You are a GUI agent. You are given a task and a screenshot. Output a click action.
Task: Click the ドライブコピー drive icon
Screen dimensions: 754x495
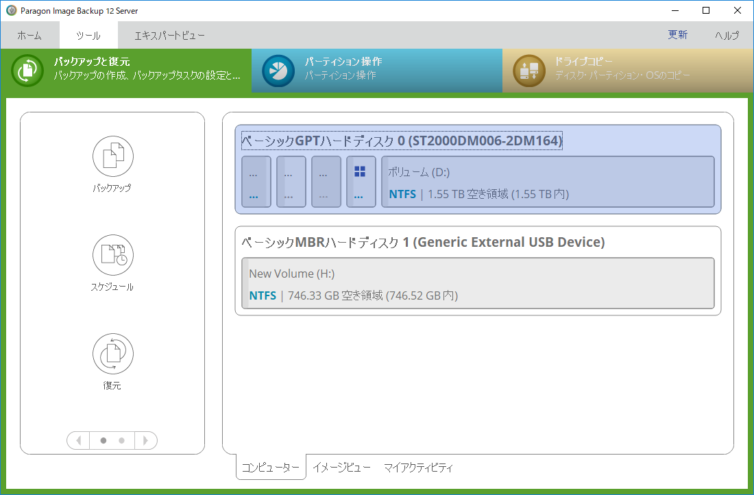point(529,71)
